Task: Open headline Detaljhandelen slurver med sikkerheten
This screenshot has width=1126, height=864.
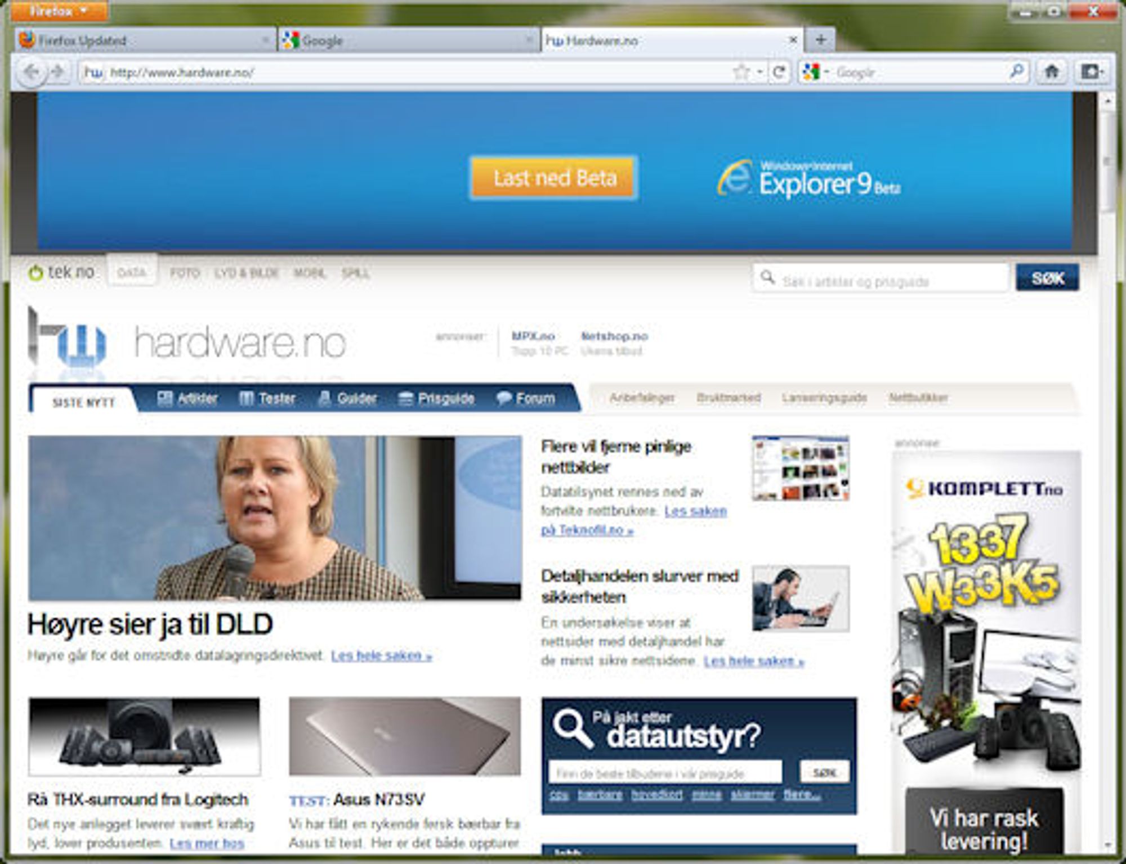Action: [639, 587]
